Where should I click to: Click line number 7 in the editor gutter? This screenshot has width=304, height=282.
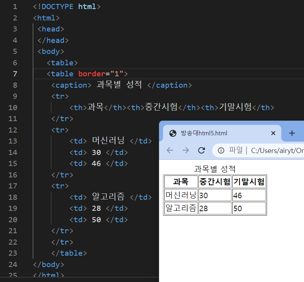pyautogui.click(x=15, y=74)
